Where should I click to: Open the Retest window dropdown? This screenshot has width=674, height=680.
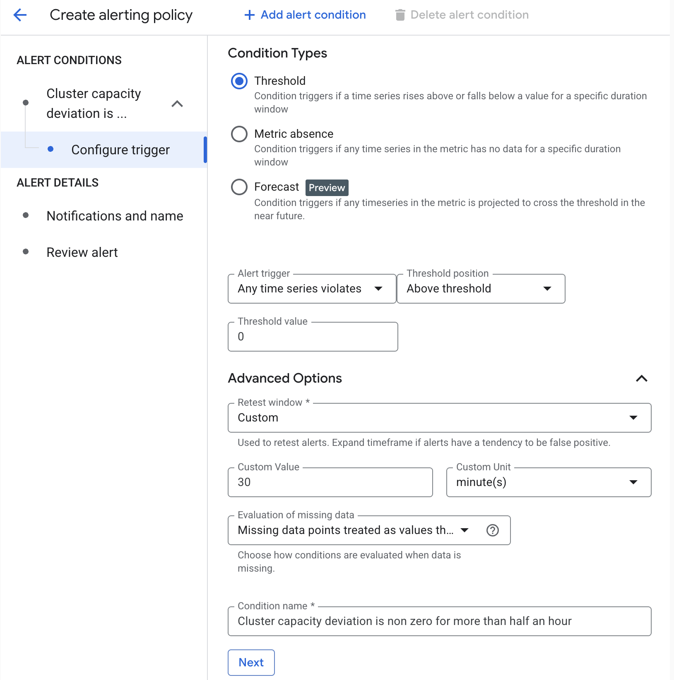point(439,418)
